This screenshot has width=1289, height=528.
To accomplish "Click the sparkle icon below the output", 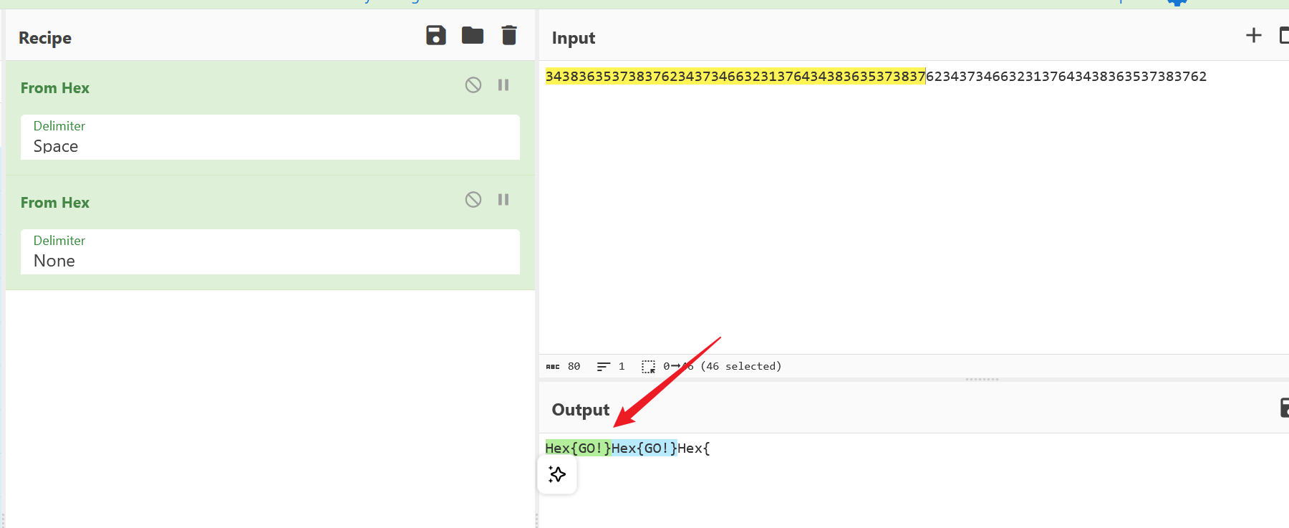I will tap(557, 474).
